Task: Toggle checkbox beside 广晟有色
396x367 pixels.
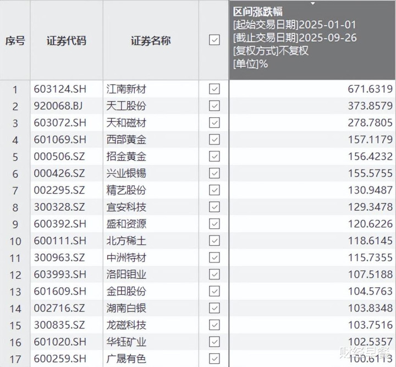Action: click(215, 359)
